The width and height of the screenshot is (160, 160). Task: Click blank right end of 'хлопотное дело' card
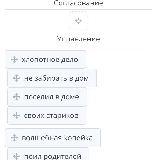82,60
